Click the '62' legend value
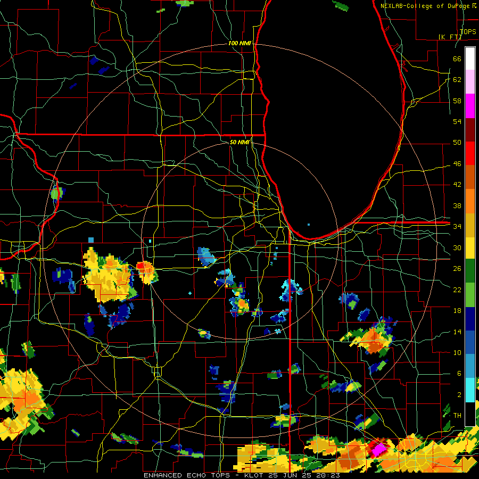 click(x=457, y=80)
